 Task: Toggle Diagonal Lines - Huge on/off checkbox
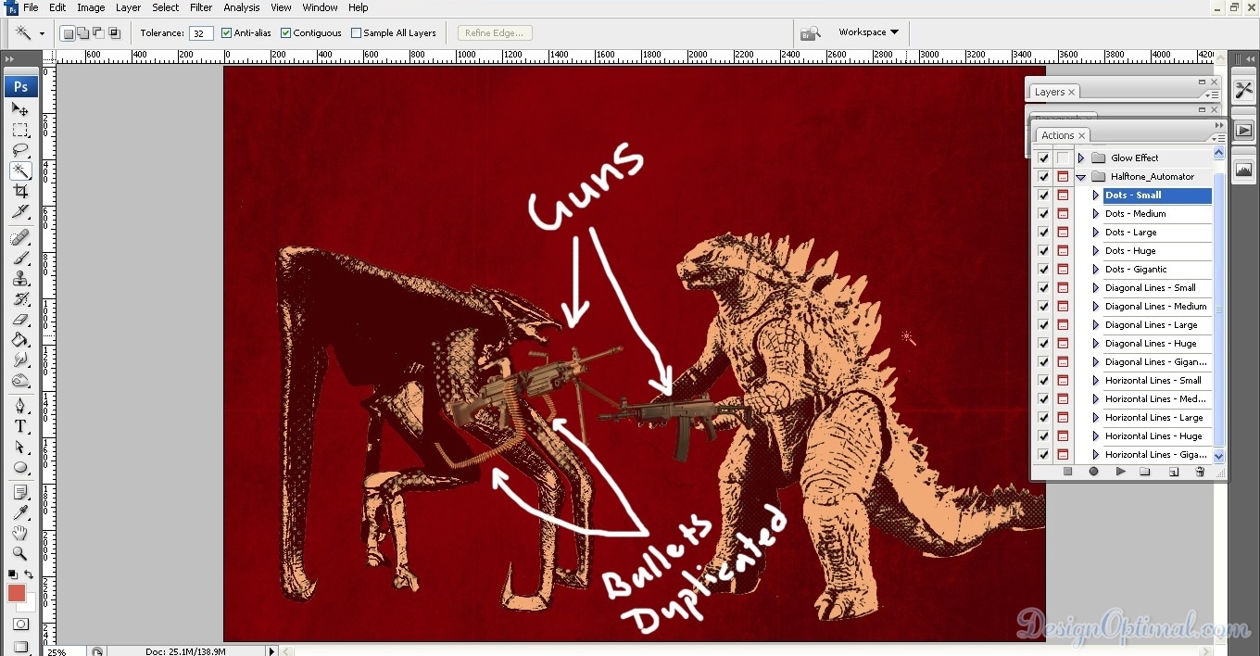[1044, 344]
